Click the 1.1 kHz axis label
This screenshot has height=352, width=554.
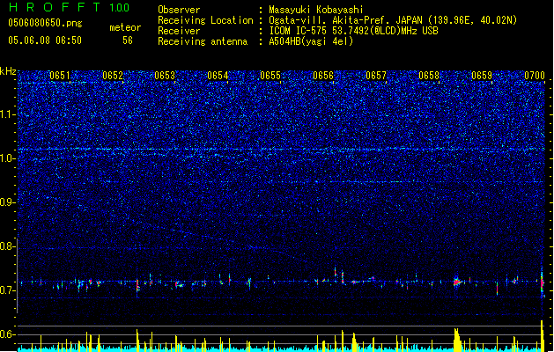(8, 114)
